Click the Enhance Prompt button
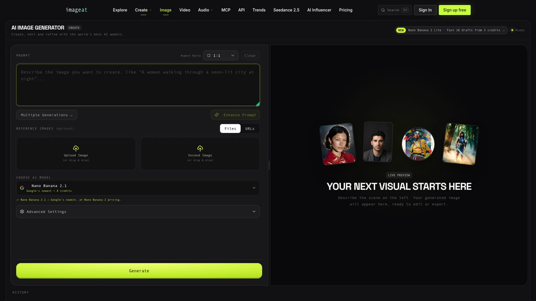 click(235, 115)
